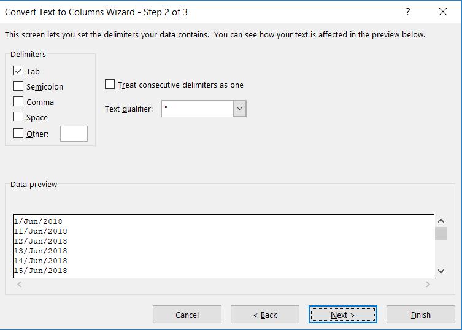Close the Convert Text to Columns wizard
The image size is (462, 330).
(443, 12)
